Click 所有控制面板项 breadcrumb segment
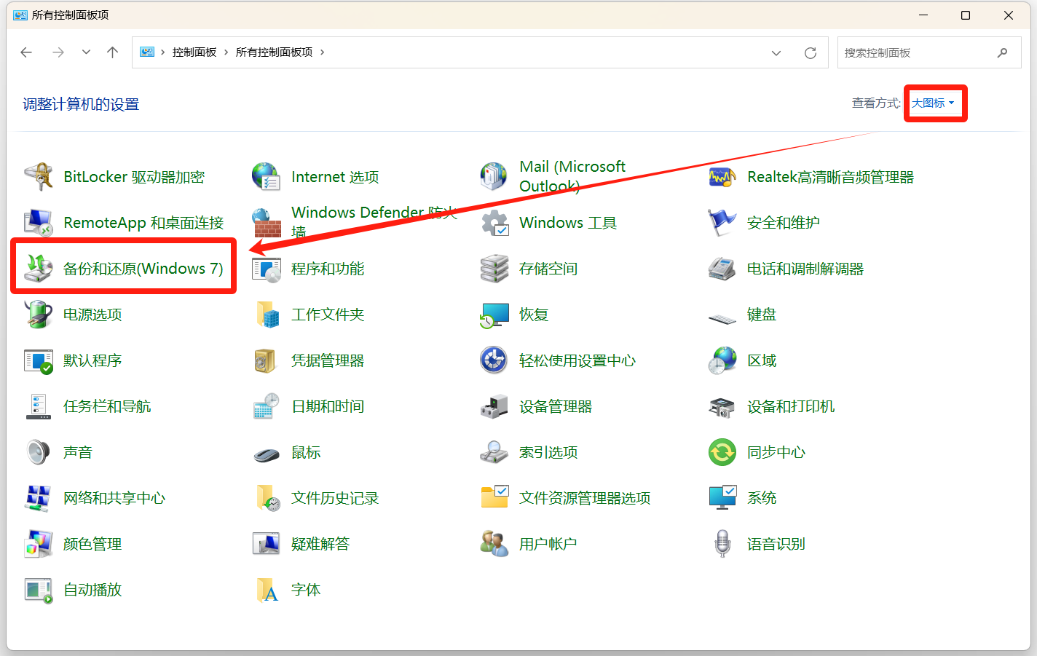 [274, 52]
